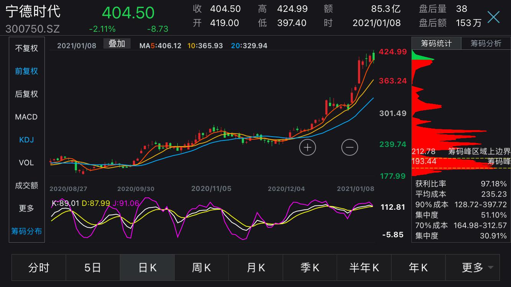This screenshot has width=511, height=287.
Task: Switch indicator to 成交额
Action: pos(26,186)
